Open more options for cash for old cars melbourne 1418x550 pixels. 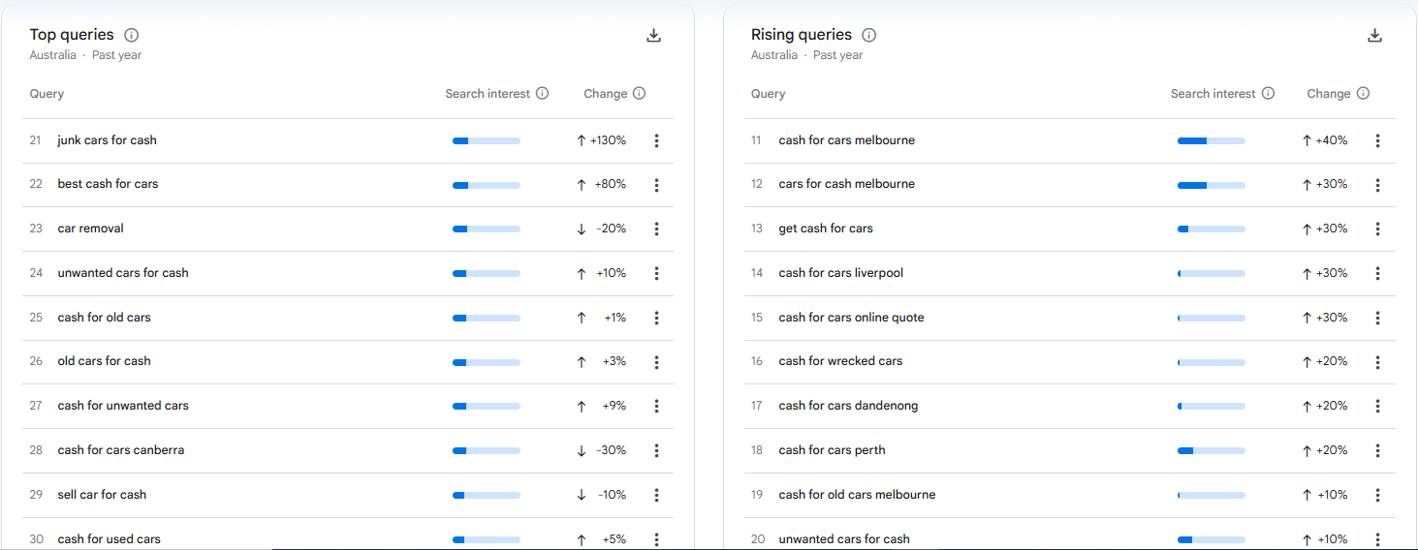(x=1377, y=495)
